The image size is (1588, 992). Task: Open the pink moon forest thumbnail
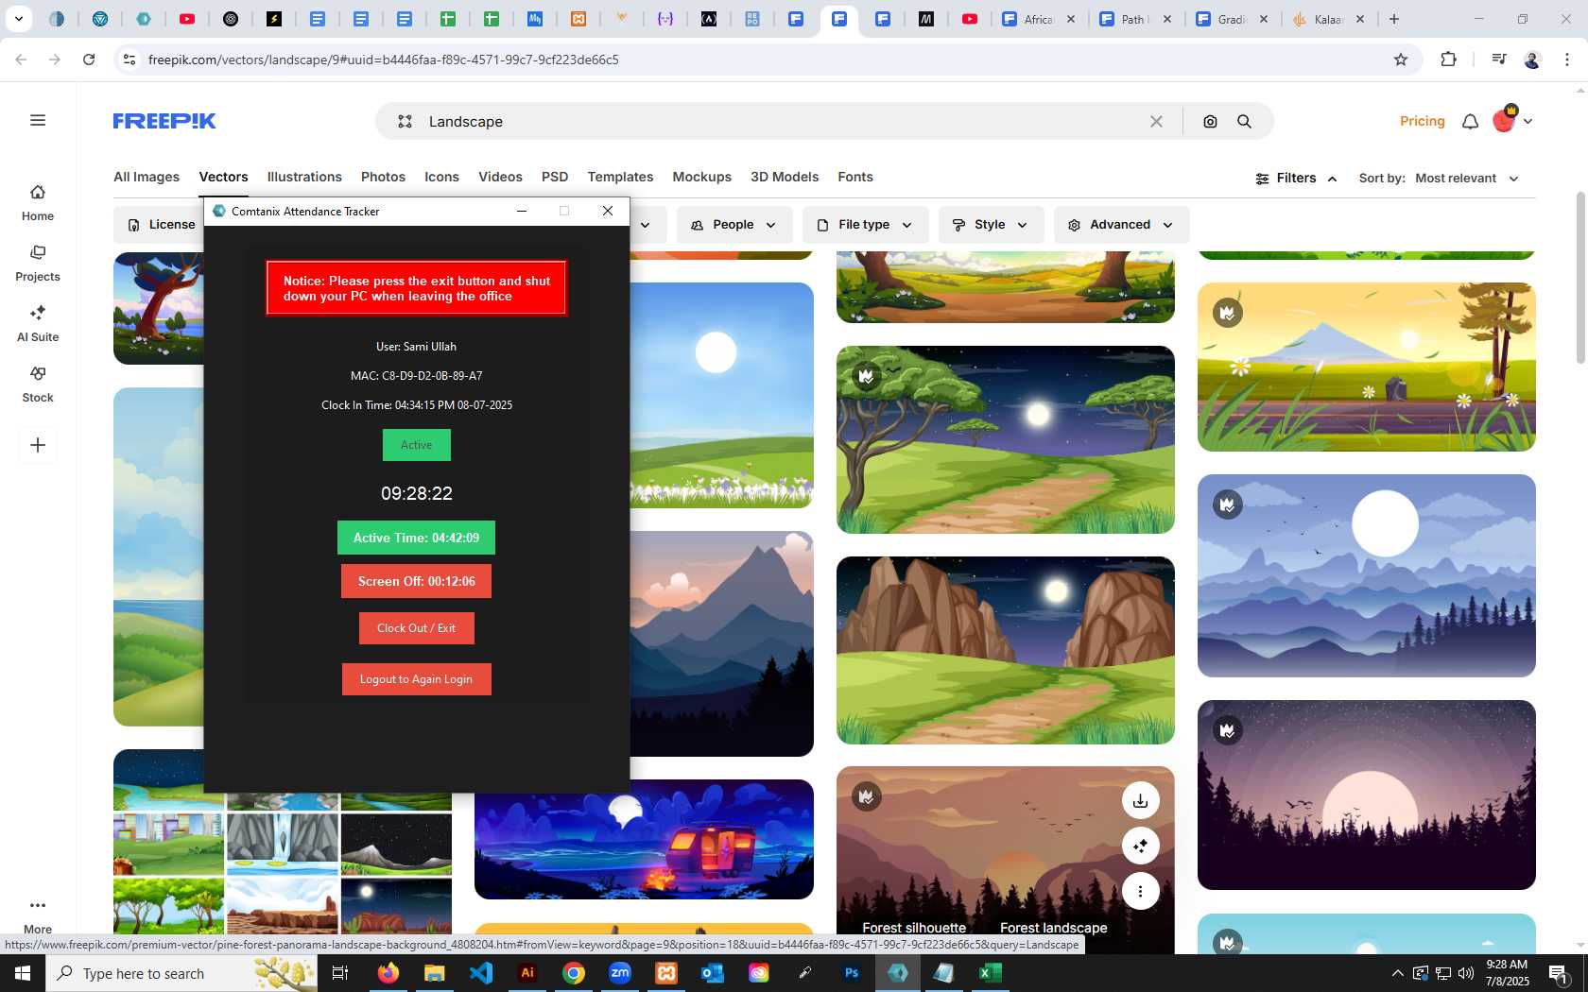pos(1367,795)
